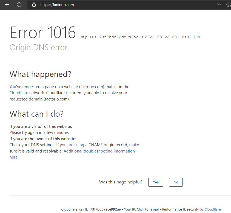Click 'If you are the owner' text
The width and height of the screenshot is (231, 213).
click(43, 139)
